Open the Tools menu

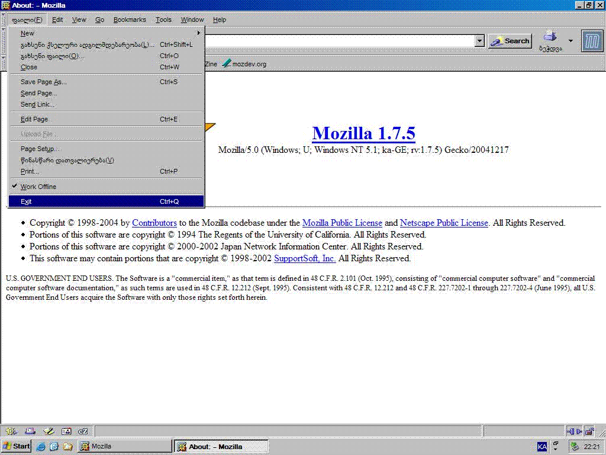(163, 20)
